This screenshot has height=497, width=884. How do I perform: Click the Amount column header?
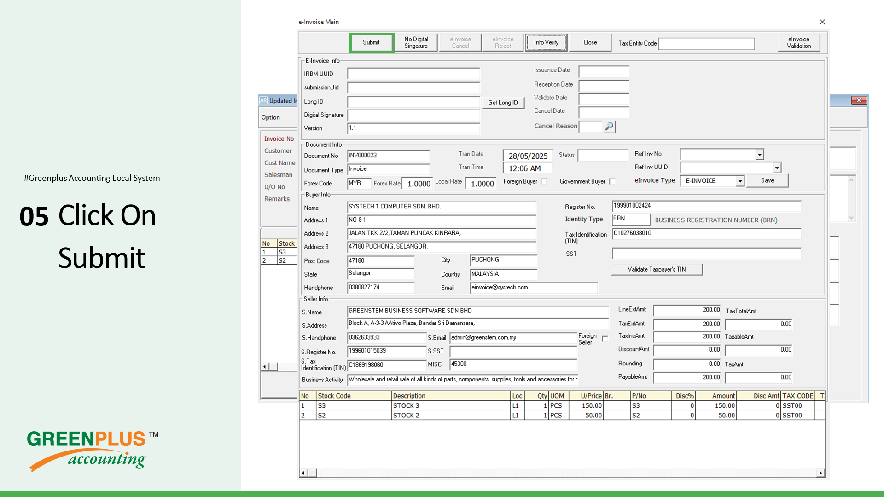tap(715, 396)
